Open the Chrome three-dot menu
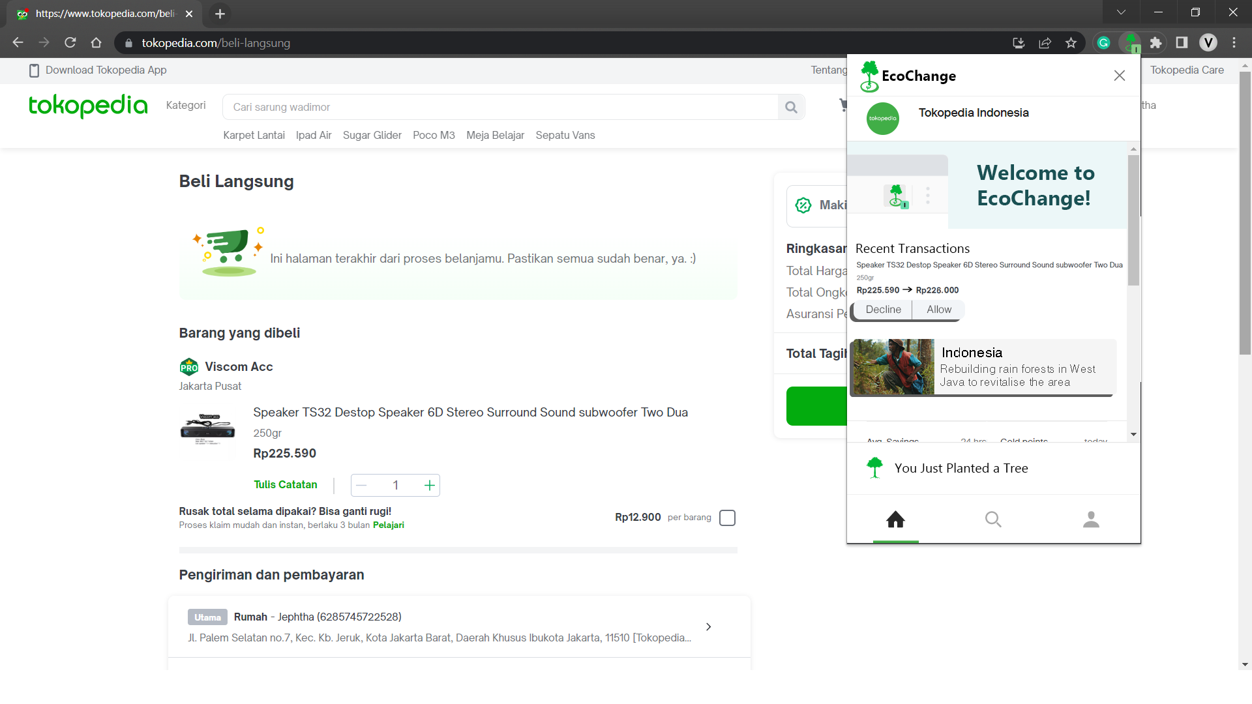The height and width of the screenshot is (704, 1252). pyautogui.click(x=1234, y=43)
